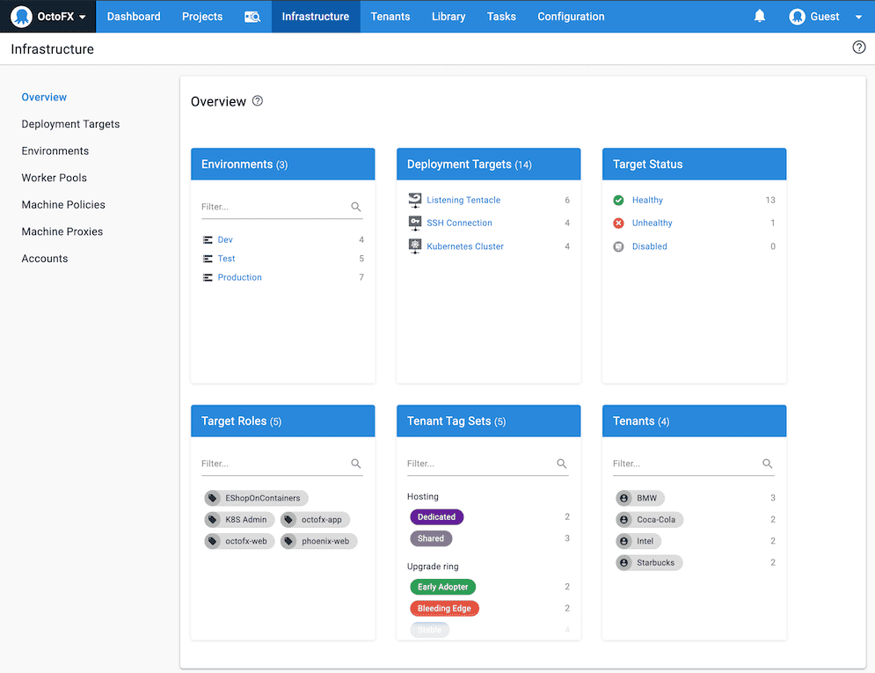Click the page help icon at top right

point(859,48)
